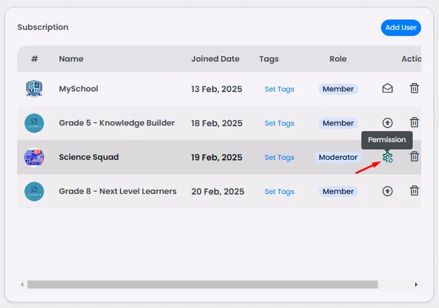
Task: Delete Science Squad using trash icon
Action: 414,157
